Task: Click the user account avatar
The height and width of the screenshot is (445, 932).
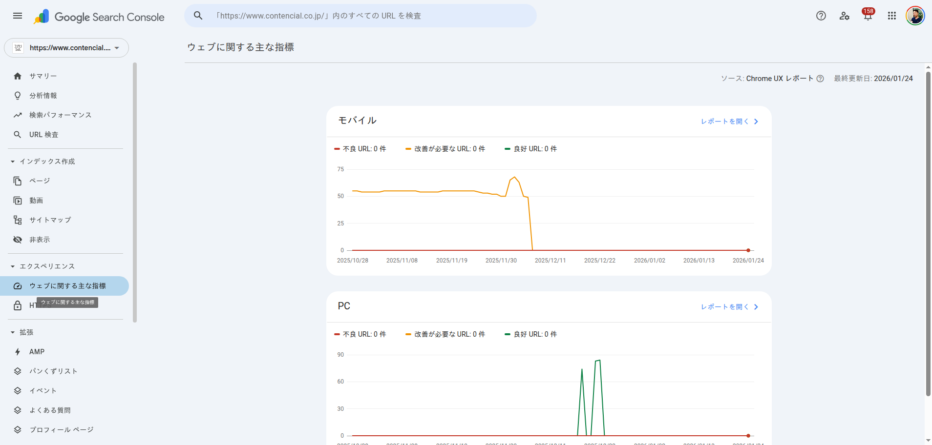Action: pos(915,16)
